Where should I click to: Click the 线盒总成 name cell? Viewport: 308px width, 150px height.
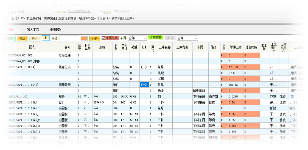point(67,67)
